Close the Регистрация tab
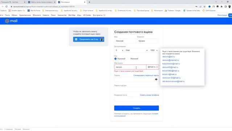 [x=84, y=2]
